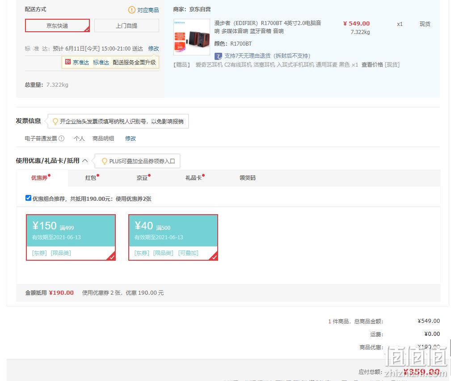
Task: Deselect the ¥40 满500 coupon
Action: (x=173, y=237)
